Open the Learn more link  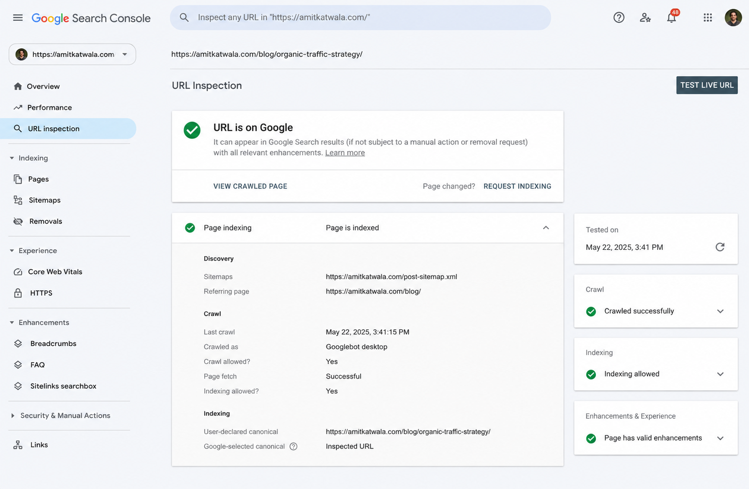click(345, 153)
